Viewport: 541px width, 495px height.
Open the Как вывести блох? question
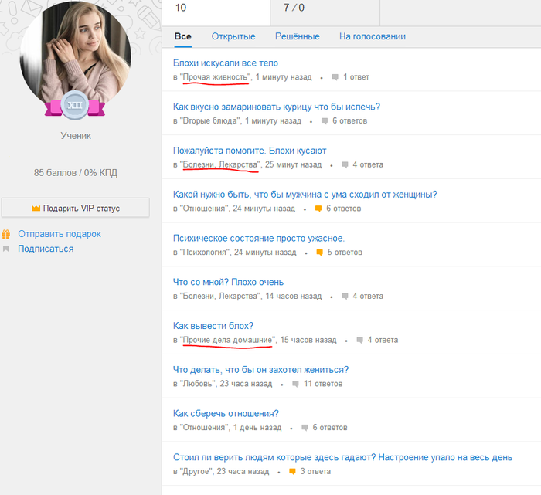click(213, 326)
